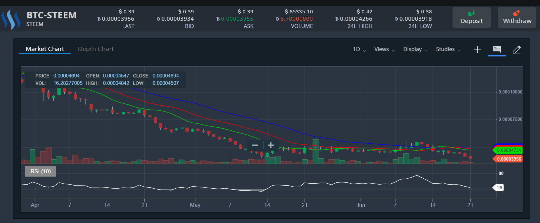Click the VOL value 16.28277005
Viewport: 540px width, 223px height.
(68, 83)
